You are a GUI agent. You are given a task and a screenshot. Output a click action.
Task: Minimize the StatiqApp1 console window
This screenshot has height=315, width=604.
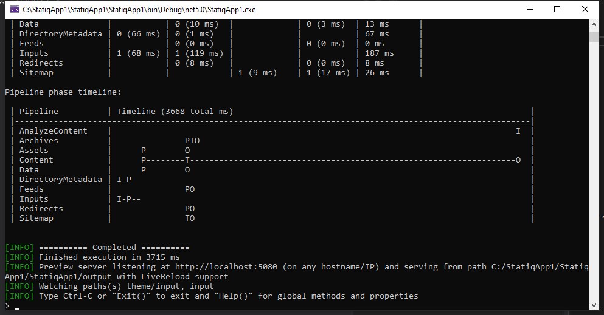point(530,9)
